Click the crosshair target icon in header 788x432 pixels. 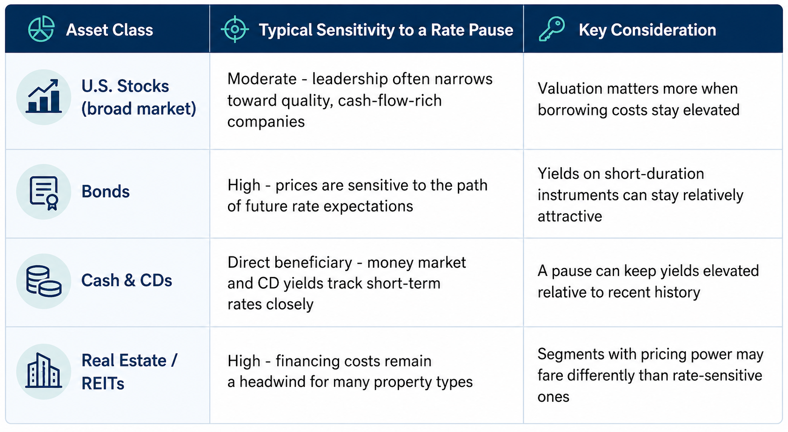click(x=235, y=29)
